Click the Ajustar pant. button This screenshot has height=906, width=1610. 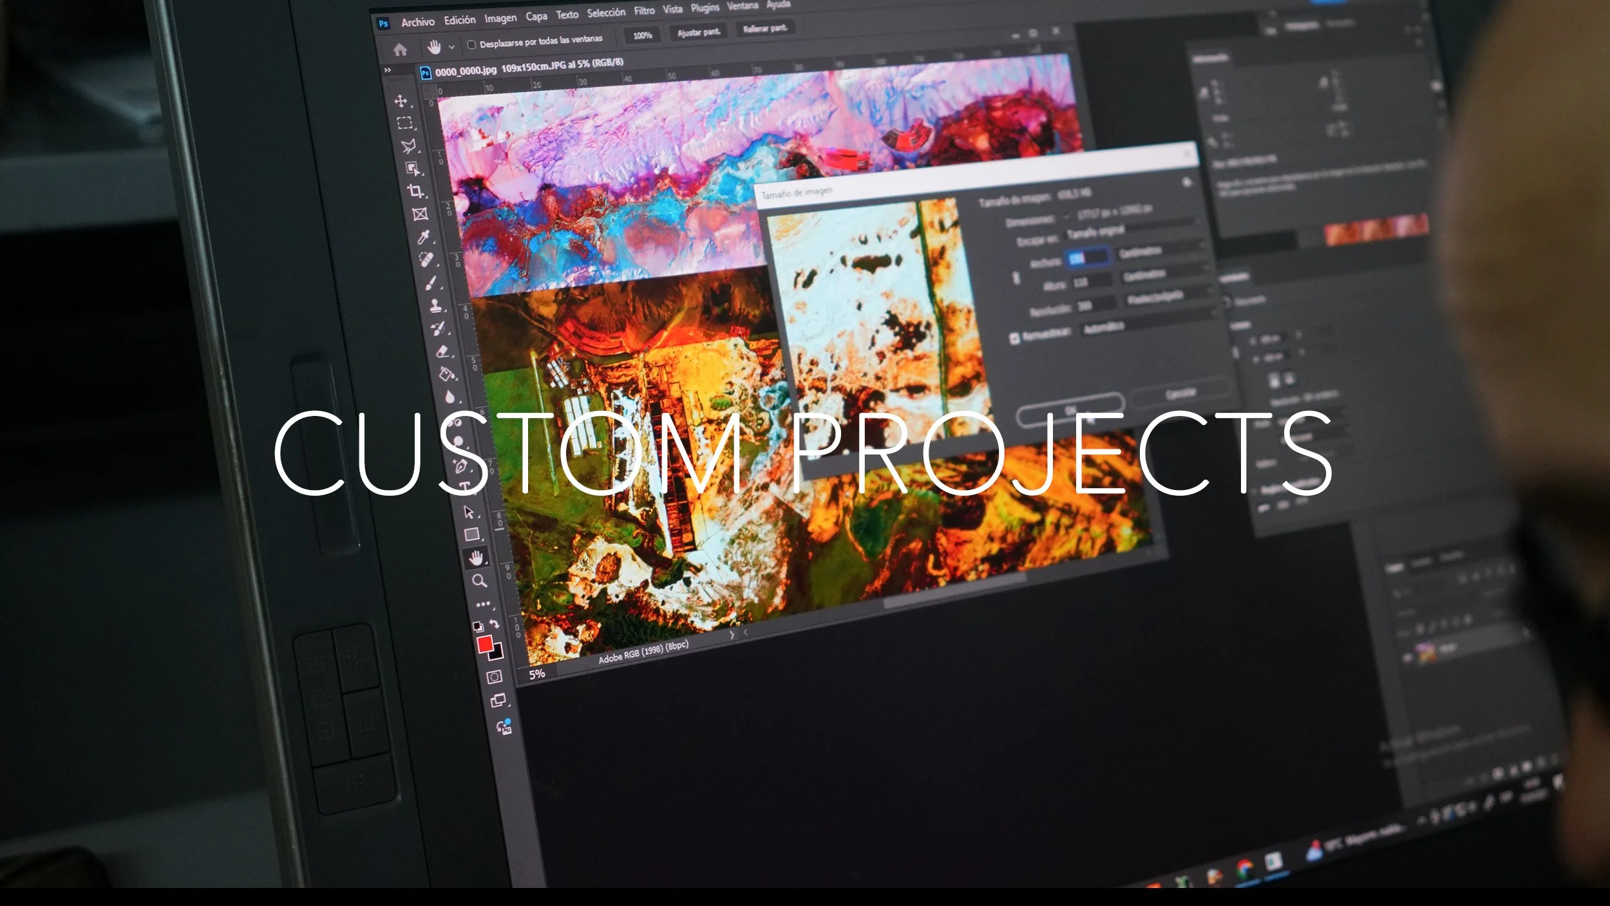coord(699,32)
